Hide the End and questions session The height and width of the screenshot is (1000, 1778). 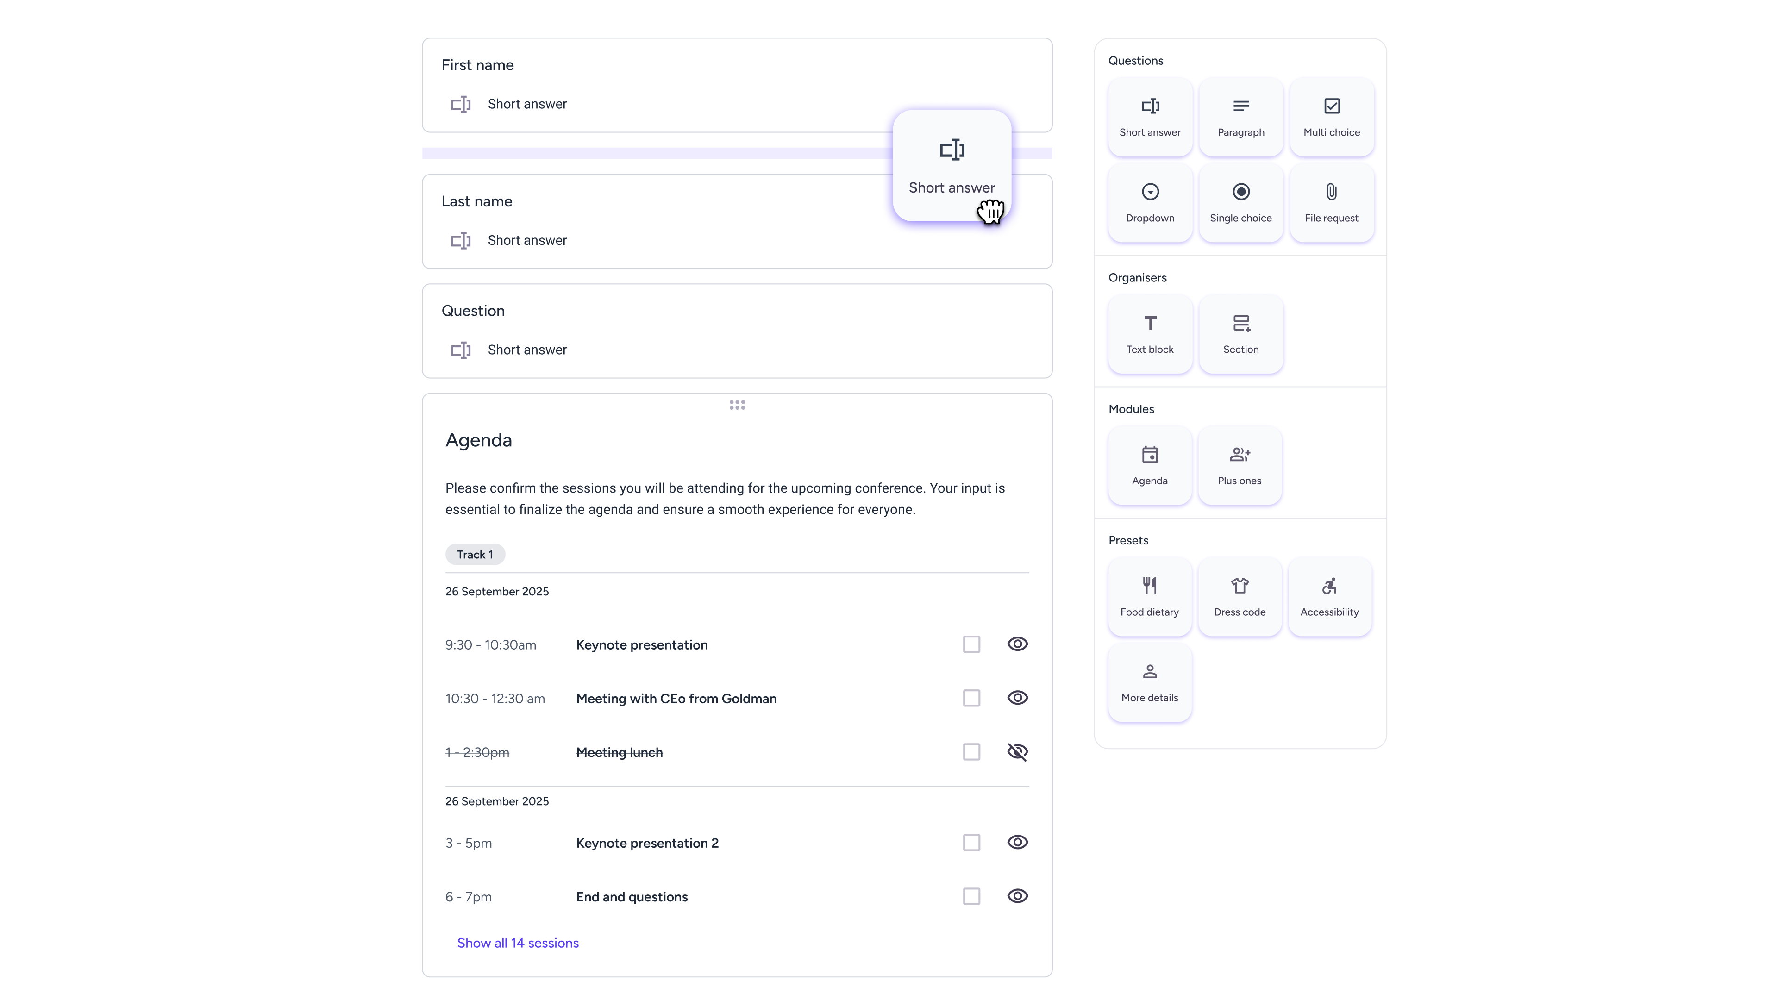click(x=1017, y=896)
